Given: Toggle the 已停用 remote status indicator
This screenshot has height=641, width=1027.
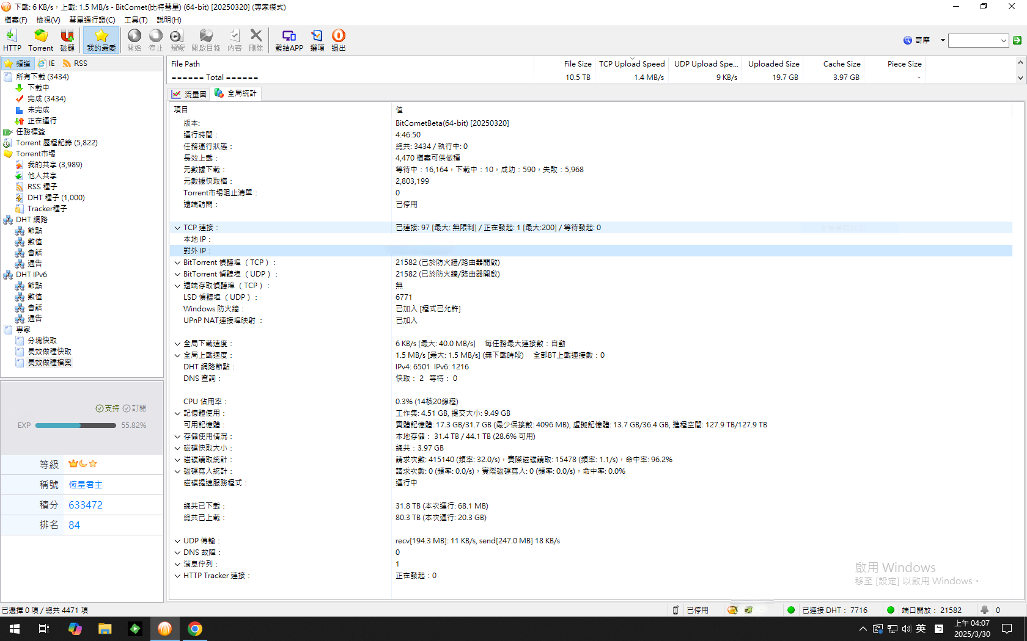Looking at the screenshot, I should [x=691, y=610].
